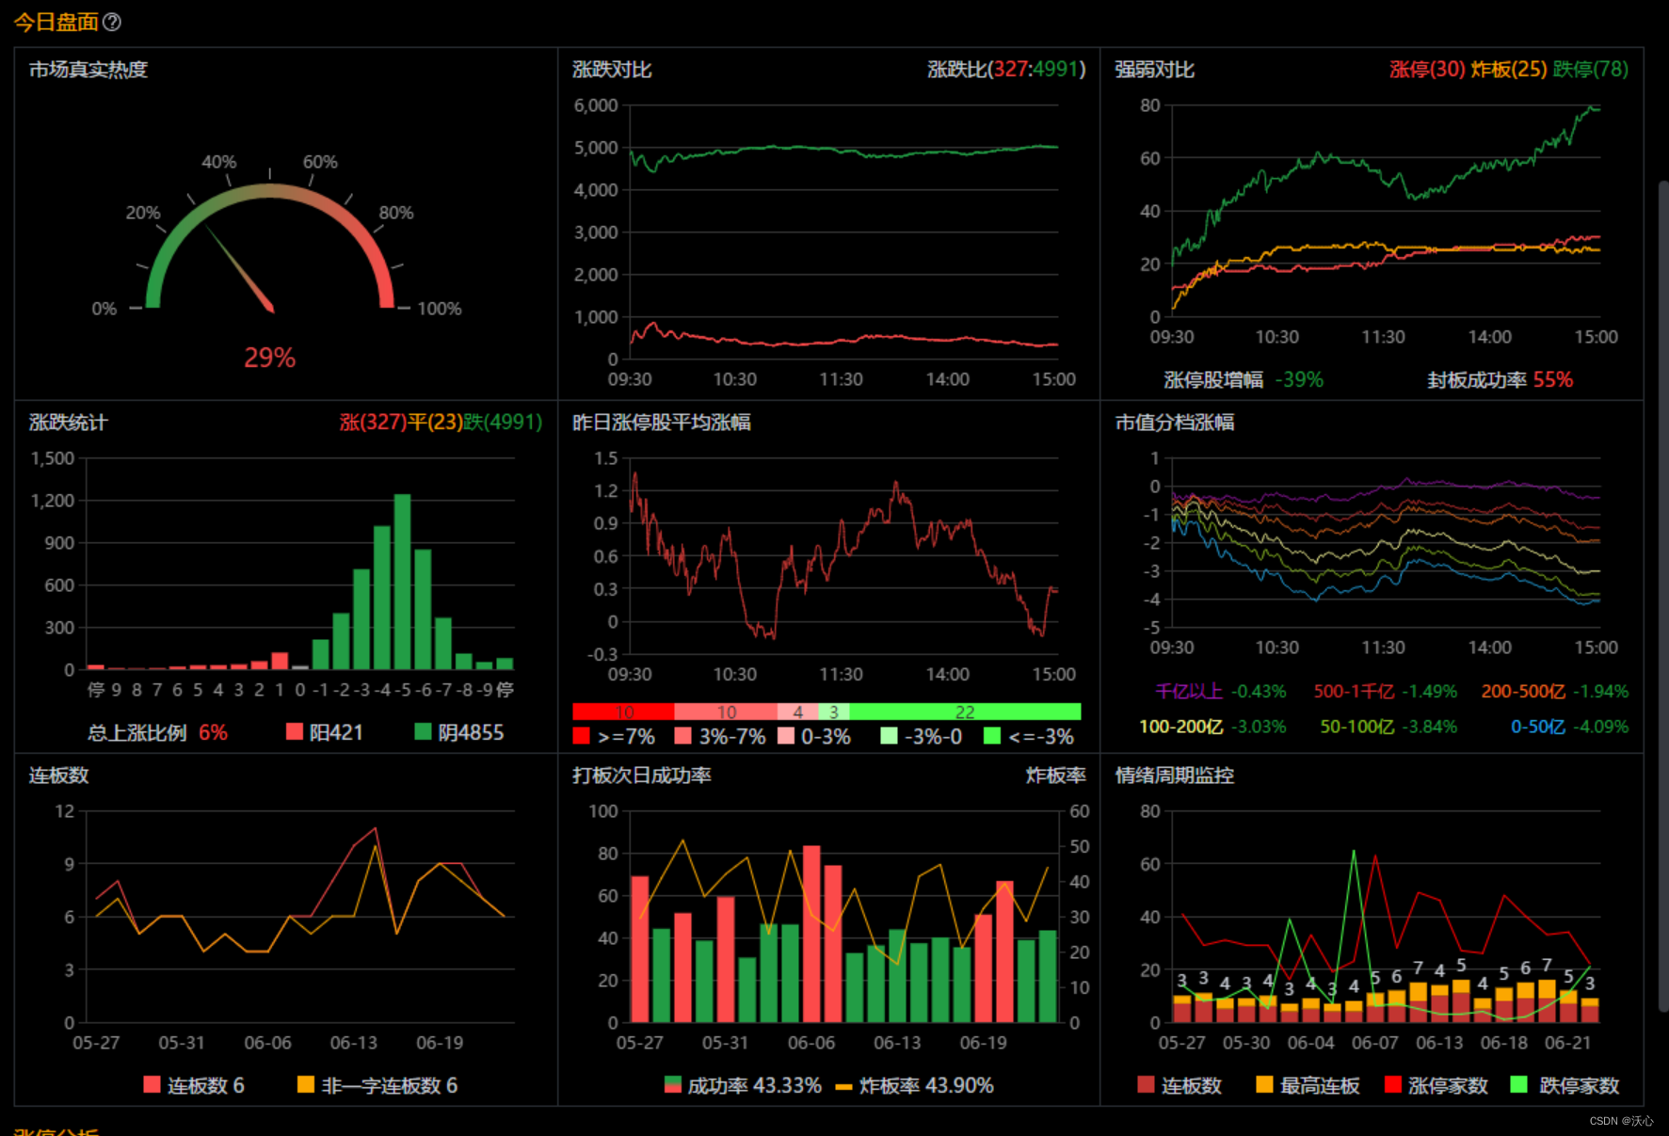Click the 今日盘面 section heading
This screenshot has height=1136, width=1669.
(x=56, y=22)
